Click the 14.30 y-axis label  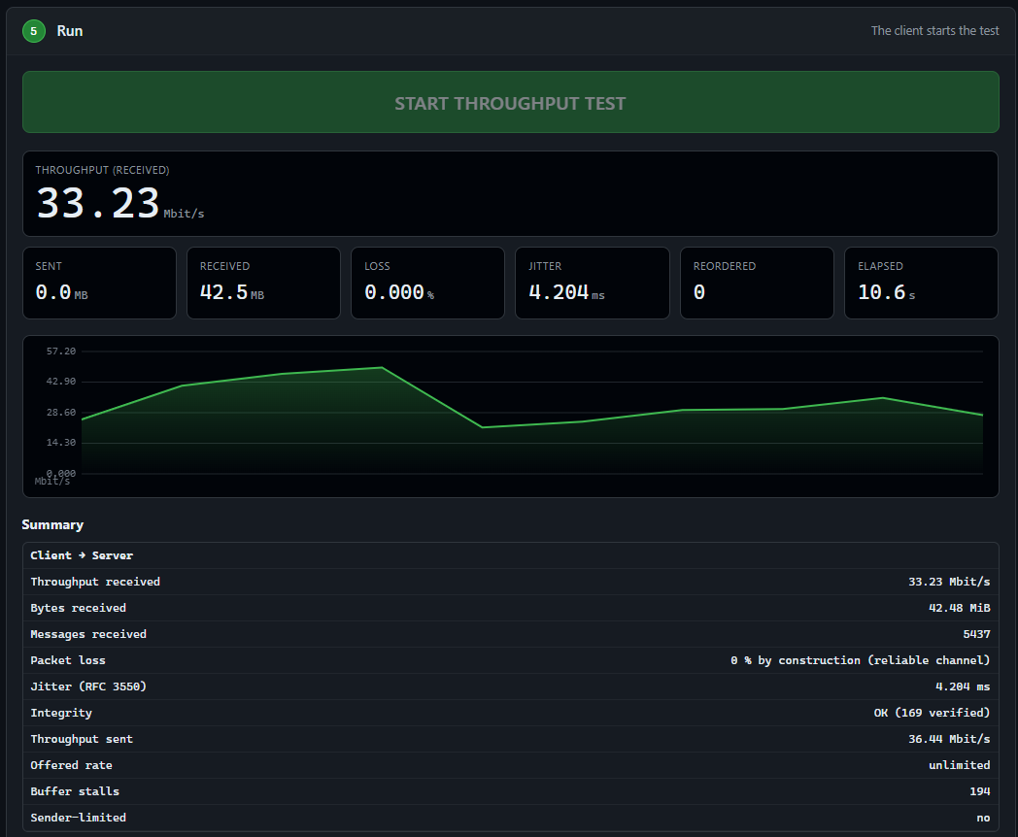(x=61, y=443)
